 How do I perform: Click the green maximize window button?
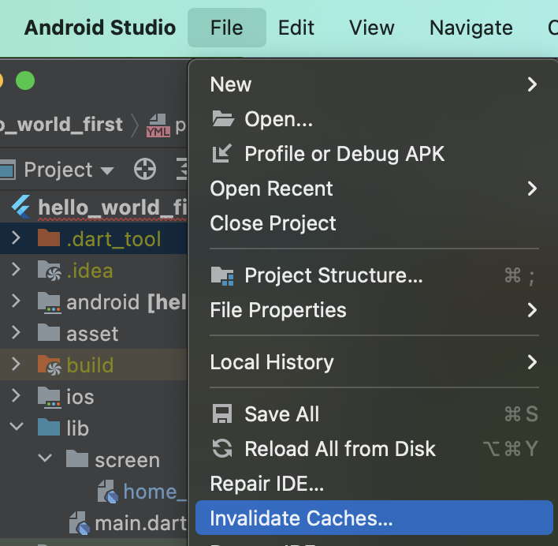(25, 80)
